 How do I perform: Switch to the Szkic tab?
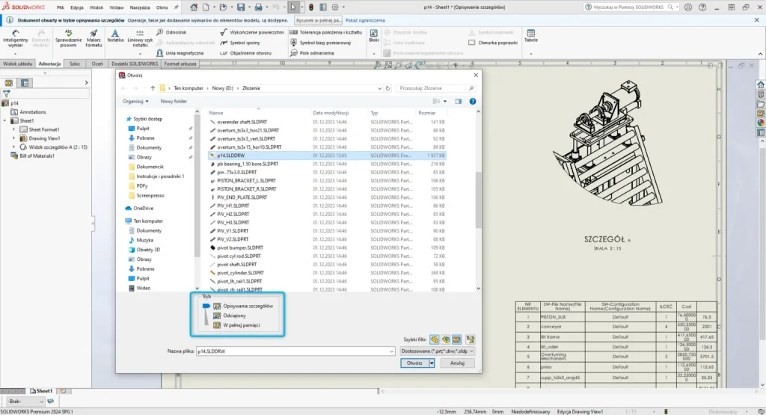[x=75, y=64]
